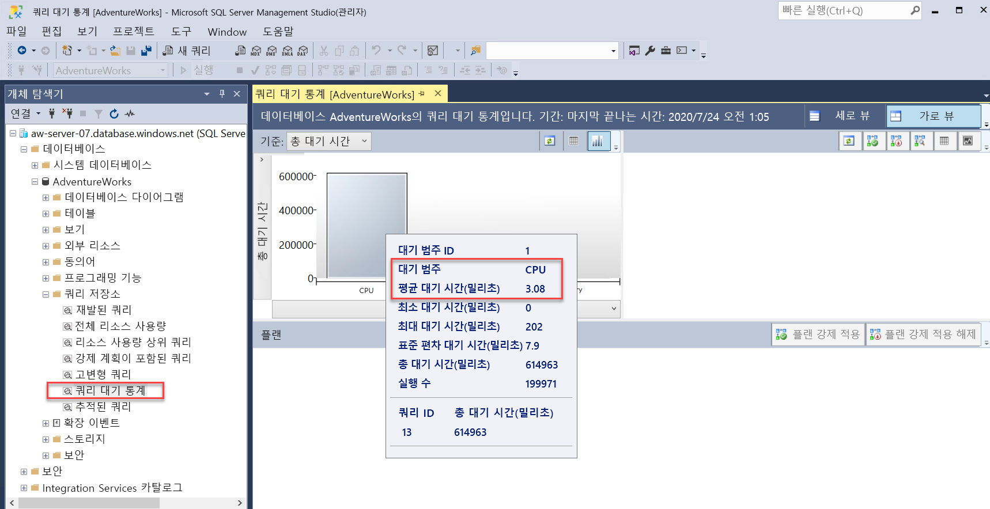Click the 플랜 강제 적용 해제 button

[923, 334]
